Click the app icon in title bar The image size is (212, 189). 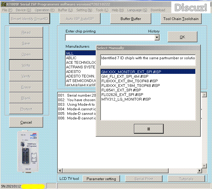[x=3, y=3]
